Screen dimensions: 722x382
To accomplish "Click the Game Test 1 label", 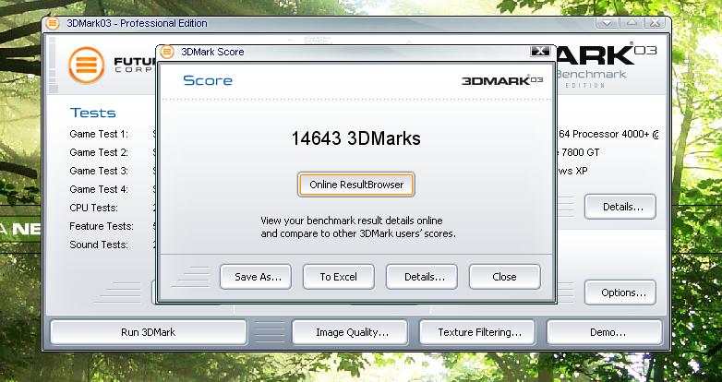I will coord(99,134).
